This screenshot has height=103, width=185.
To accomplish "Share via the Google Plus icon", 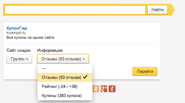I will [104, 89].
